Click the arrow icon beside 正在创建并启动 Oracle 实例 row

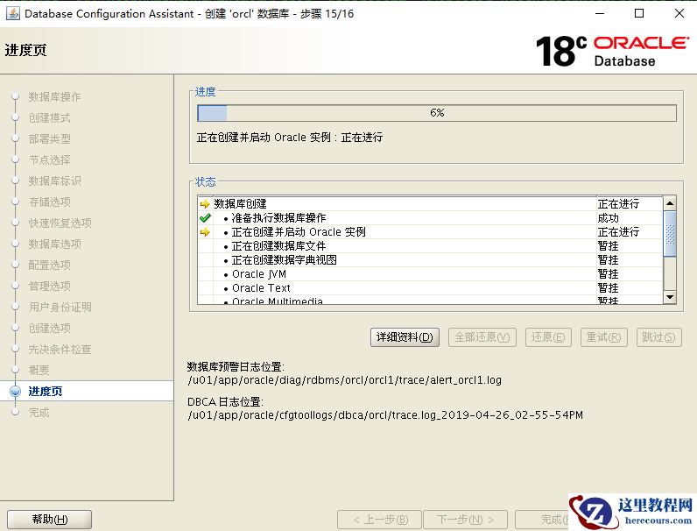[x=205, y=232]
